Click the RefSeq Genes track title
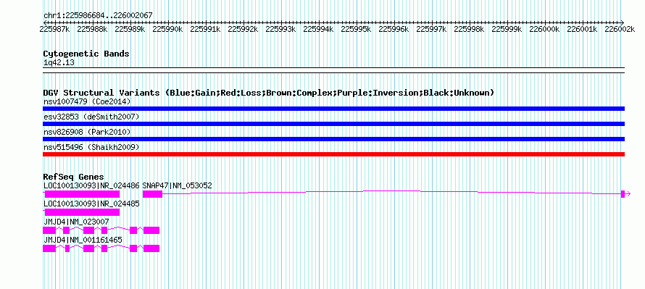Viewport: 645px width, 289px height. point(73,177)
